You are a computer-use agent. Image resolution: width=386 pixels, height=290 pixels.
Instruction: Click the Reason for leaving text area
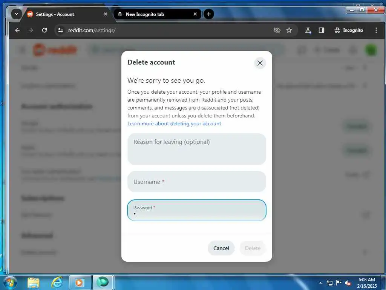[x=196, y=149]
